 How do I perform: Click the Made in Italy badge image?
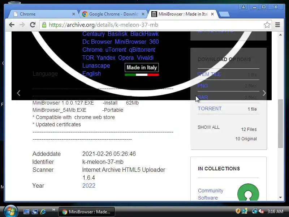142,69
